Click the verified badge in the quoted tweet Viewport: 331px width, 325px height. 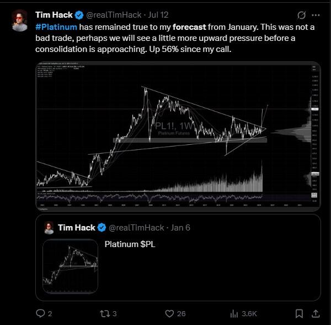pos(102,228)
